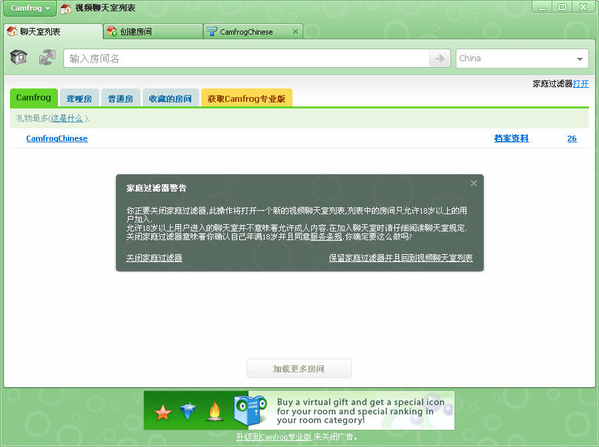Expand the China region dropdown
599x447 pixels.
point(522,59)
